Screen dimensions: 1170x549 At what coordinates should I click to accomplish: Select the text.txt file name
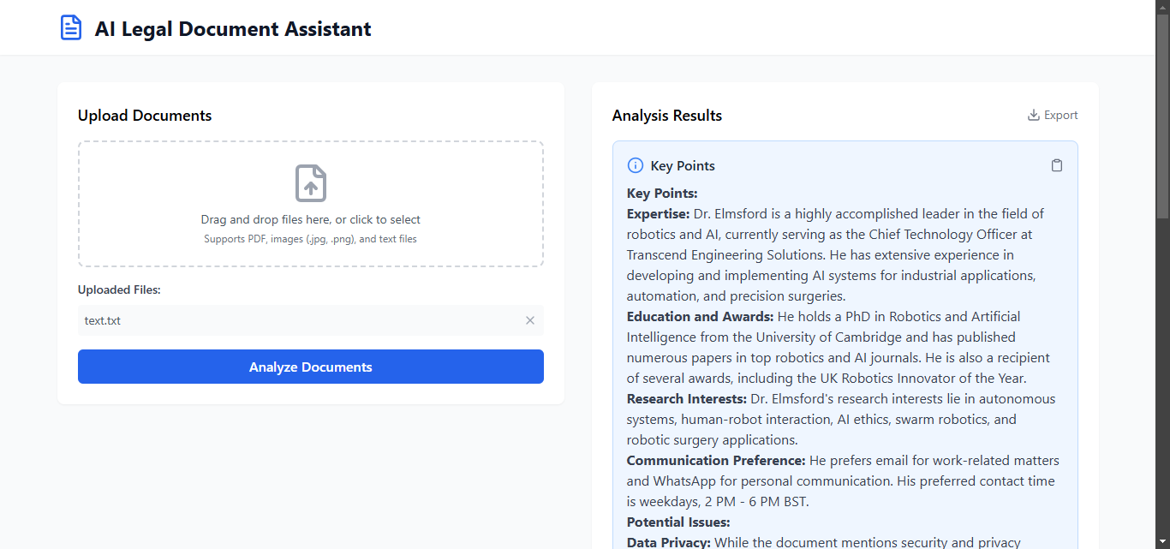click(103, 320)
